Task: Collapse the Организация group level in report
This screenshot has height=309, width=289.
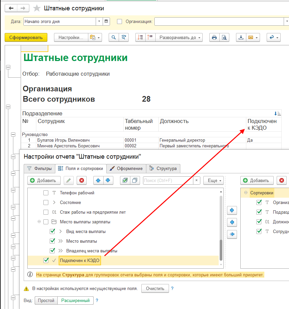Action: (8, 107)
